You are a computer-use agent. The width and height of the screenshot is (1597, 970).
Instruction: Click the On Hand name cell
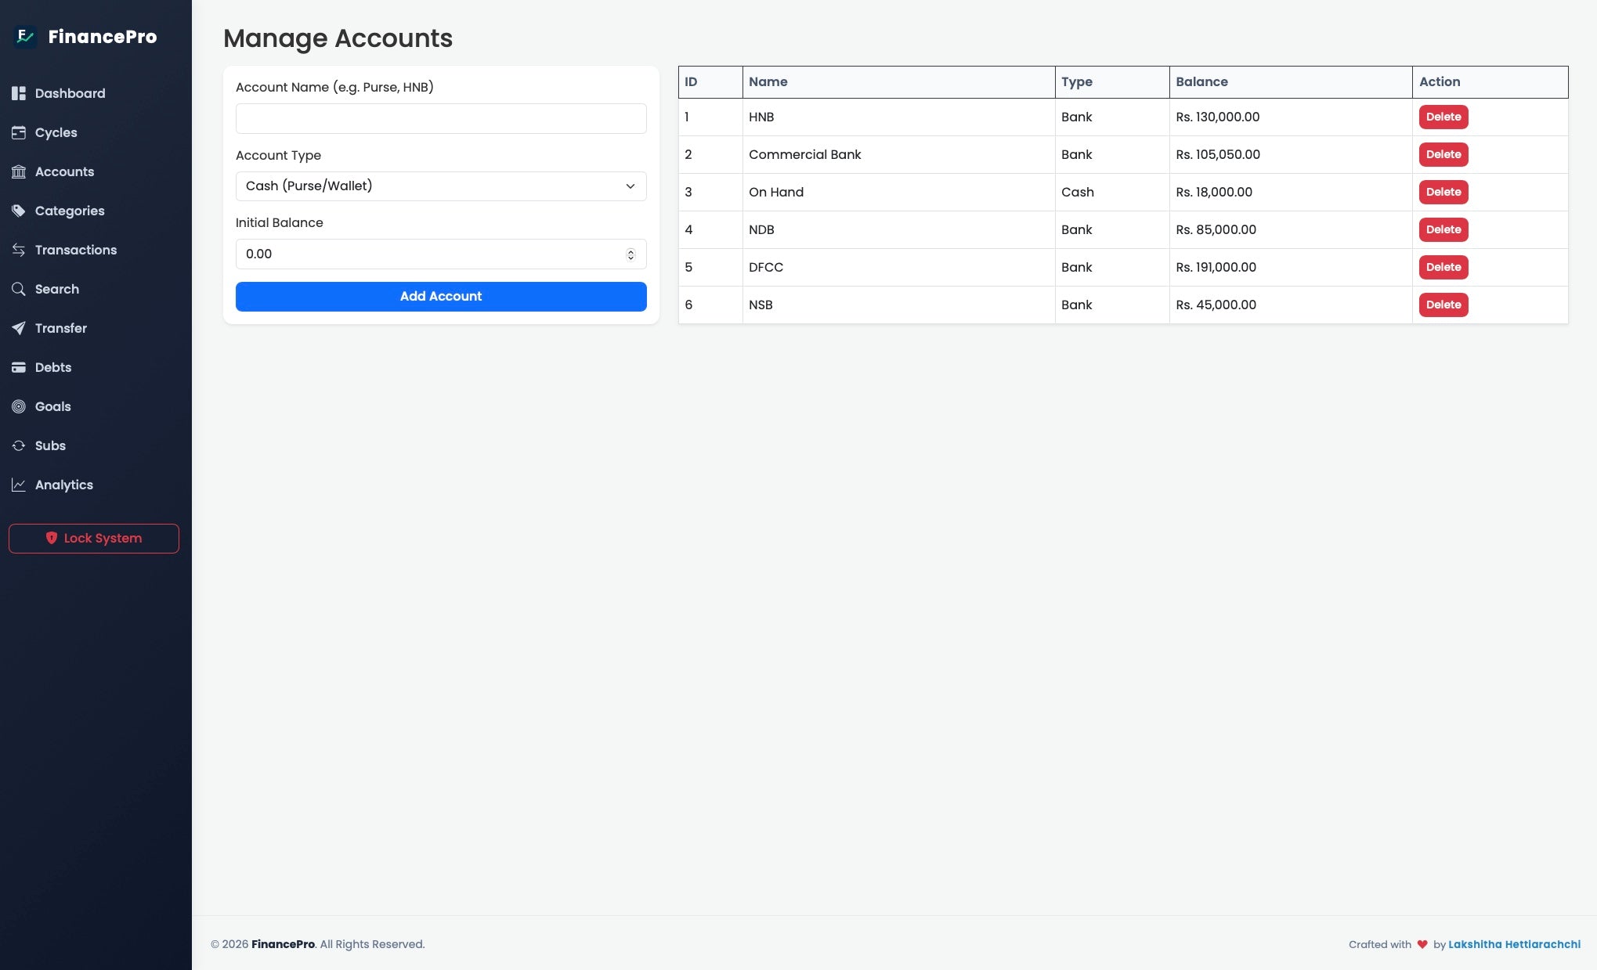click(898, 192)
